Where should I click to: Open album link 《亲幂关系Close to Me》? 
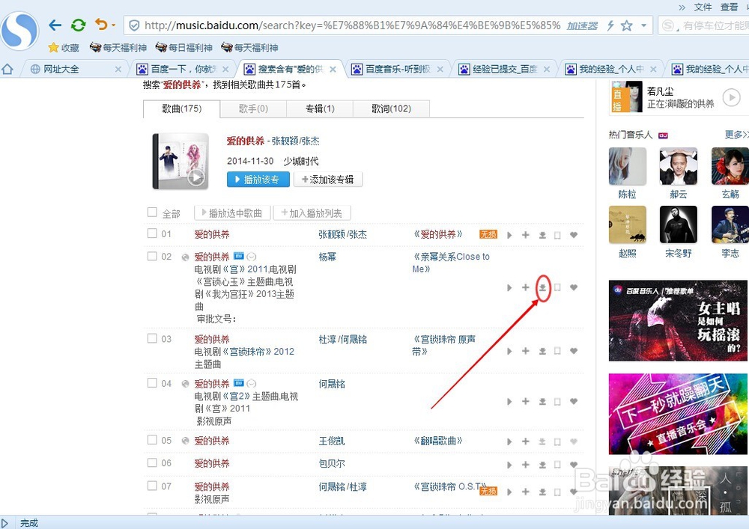click(451, 263)
